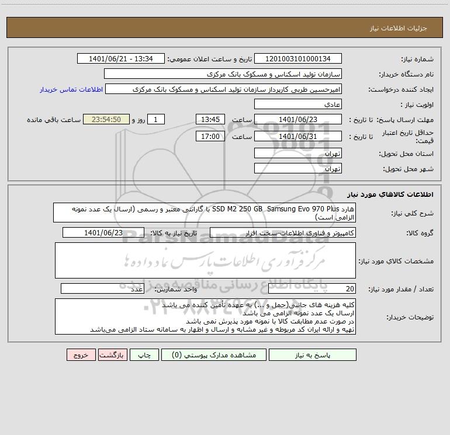Click the 'چاپ' print button
This screenshot has height=435, width=450.
144,355
